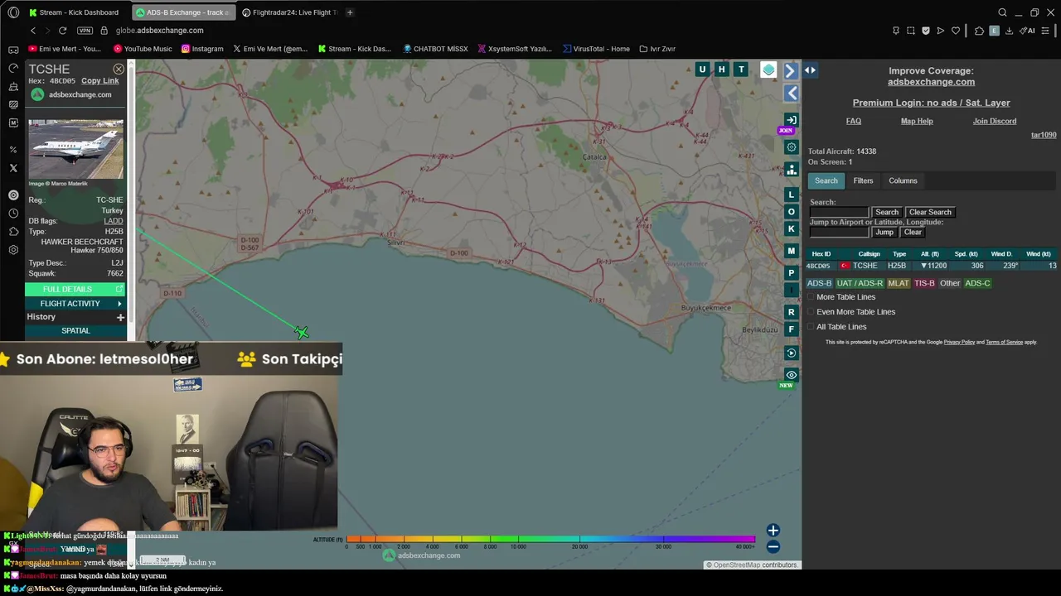Zoom in with the plus button
This screenshot has height=596, width=1061.
coord(773,531)
